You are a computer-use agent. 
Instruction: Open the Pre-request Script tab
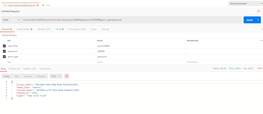(x=77, y=29)
